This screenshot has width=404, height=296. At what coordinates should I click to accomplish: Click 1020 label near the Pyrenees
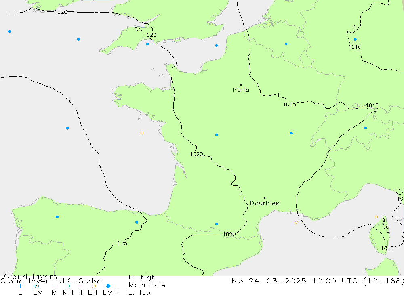[x=229, y=234]
